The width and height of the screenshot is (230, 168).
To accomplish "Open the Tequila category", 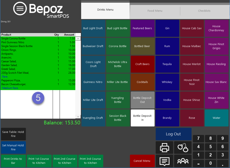I will [x=167, y=64].
